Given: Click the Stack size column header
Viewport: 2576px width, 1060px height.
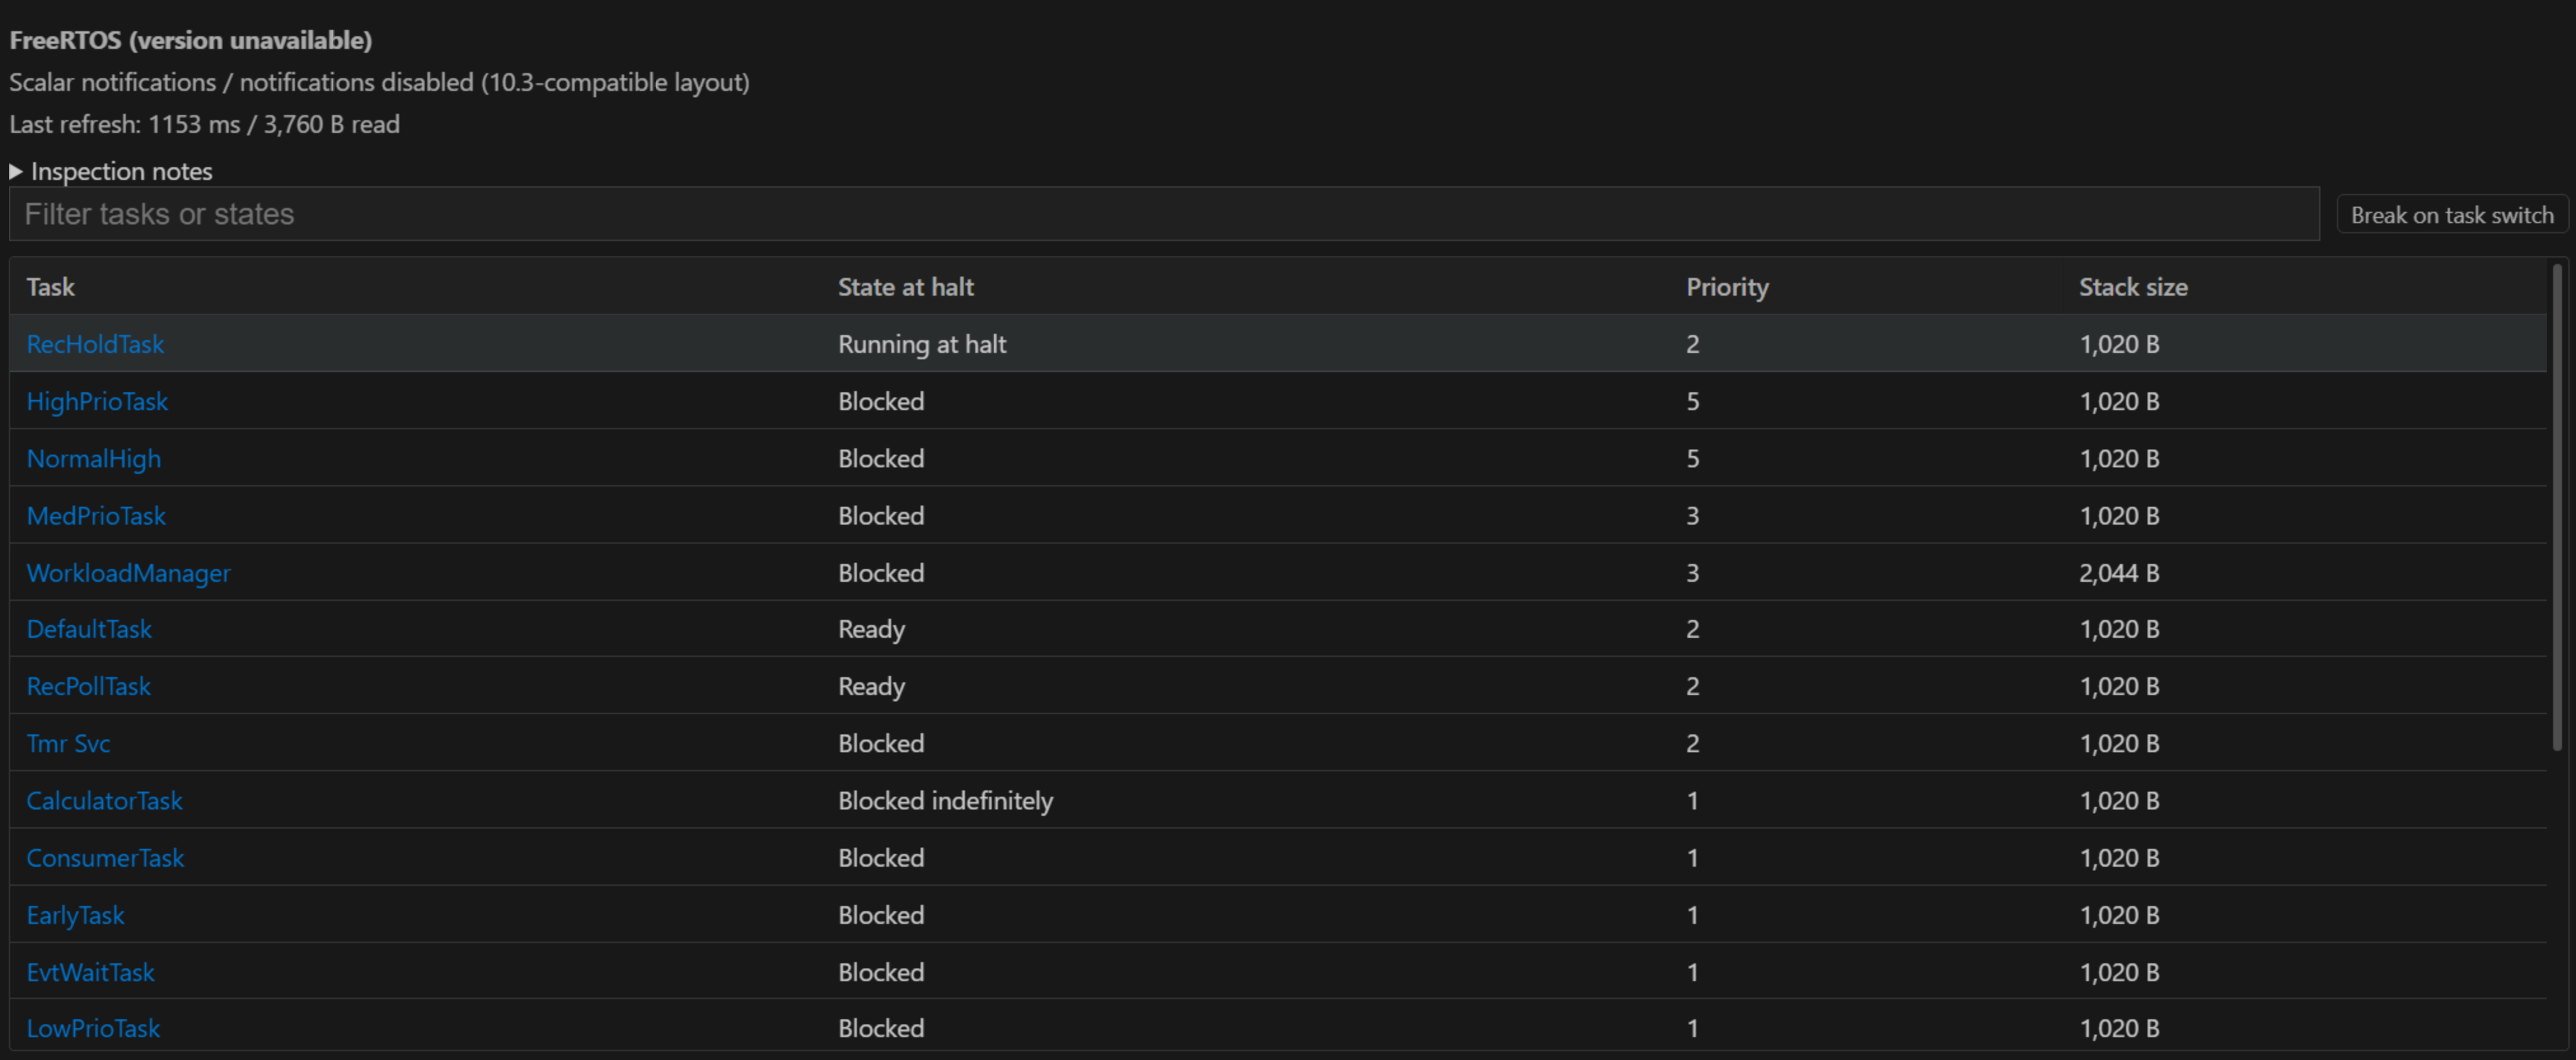Looking at the screenshot, I should click(2133, 287).
